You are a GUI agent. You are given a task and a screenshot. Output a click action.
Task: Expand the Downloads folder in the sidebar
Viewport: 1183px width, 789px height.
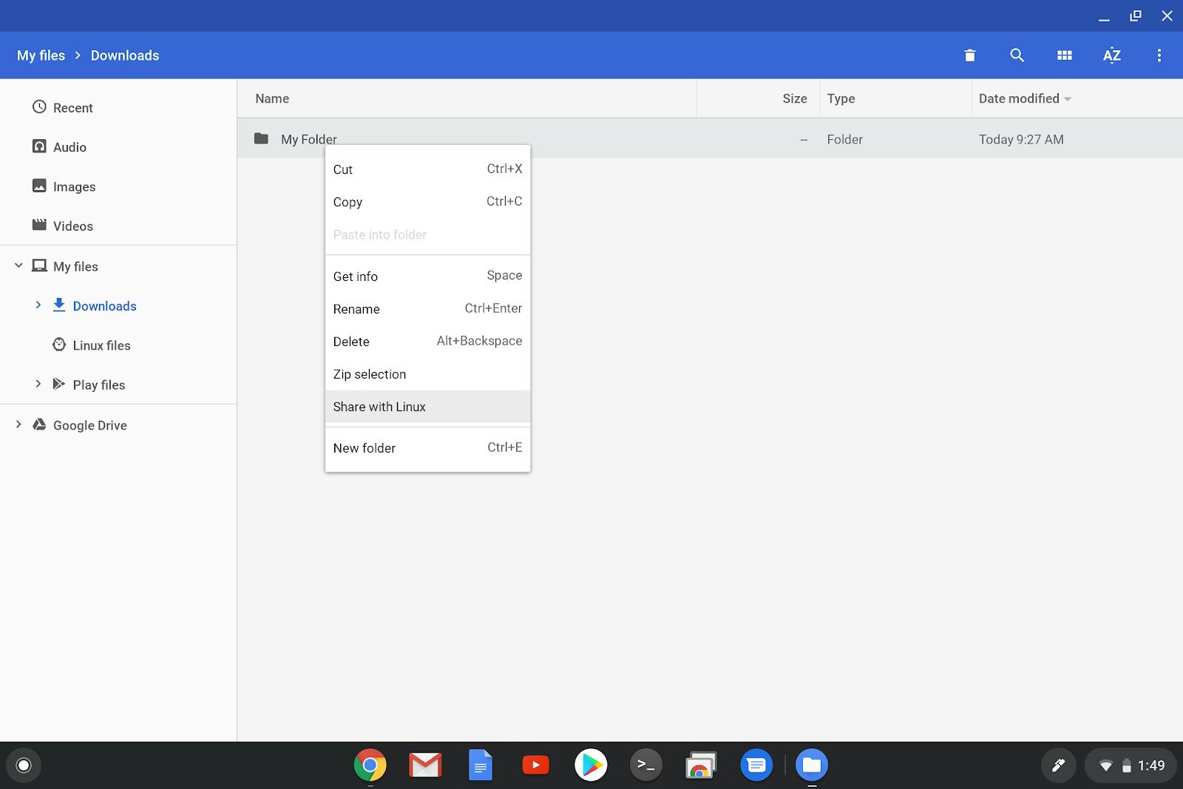click(38, 305)
